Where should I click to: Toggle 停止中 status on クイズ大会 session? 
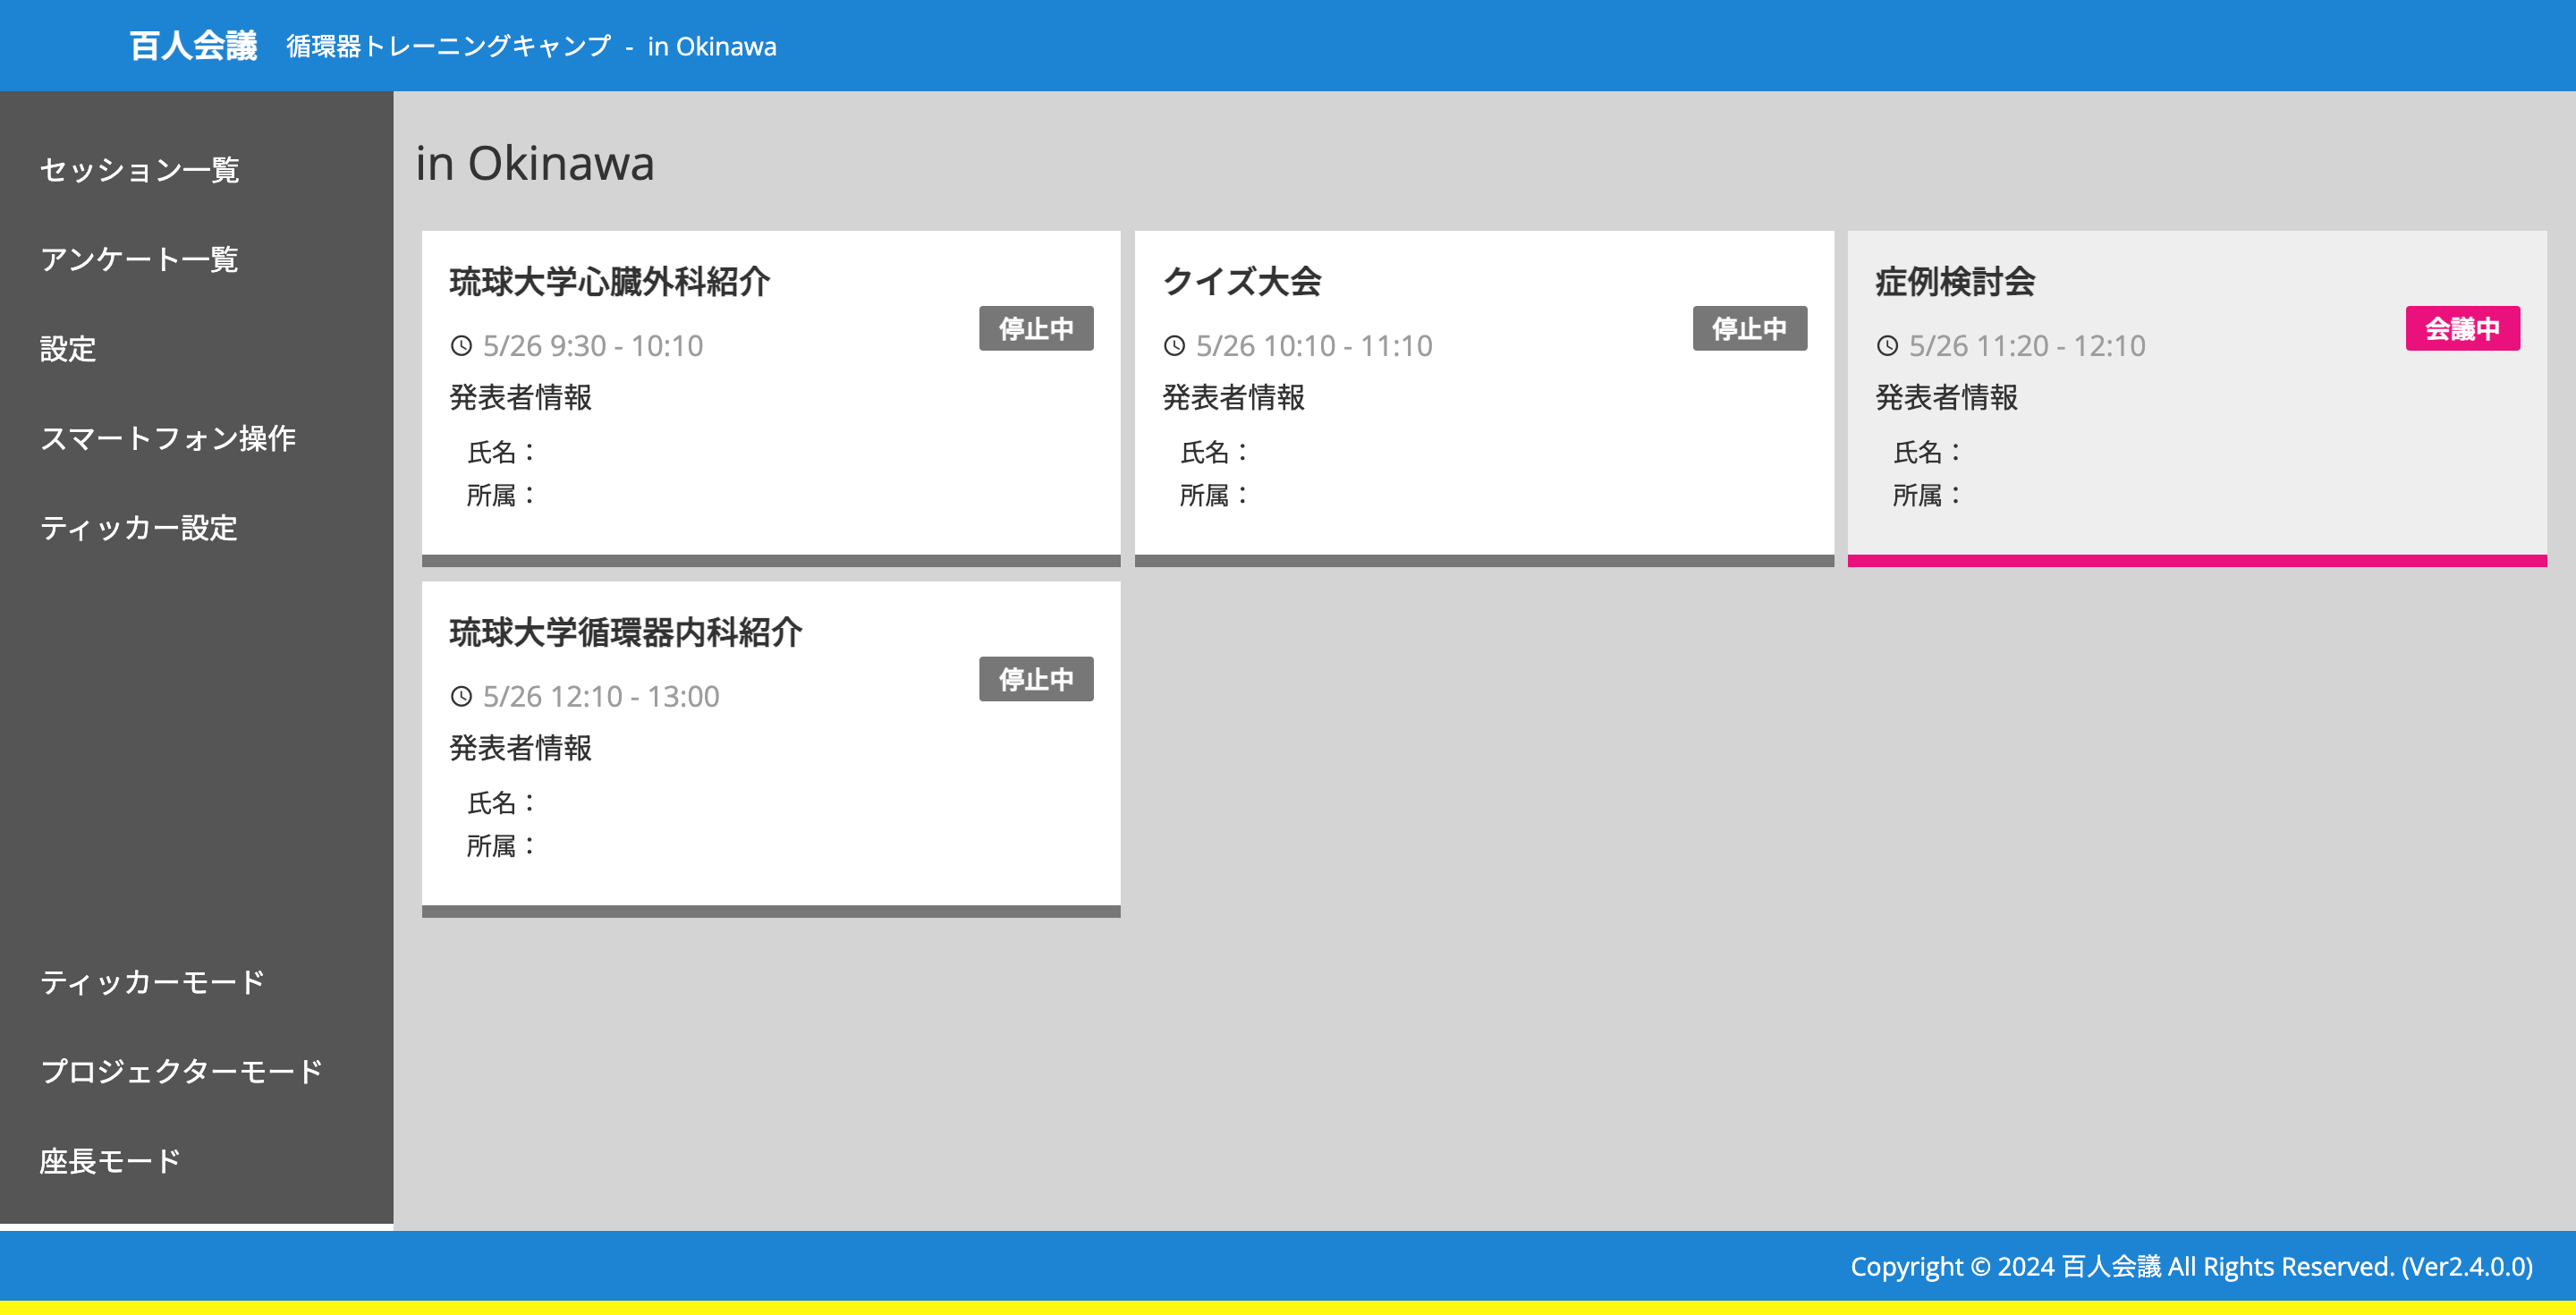(1749, 328)
